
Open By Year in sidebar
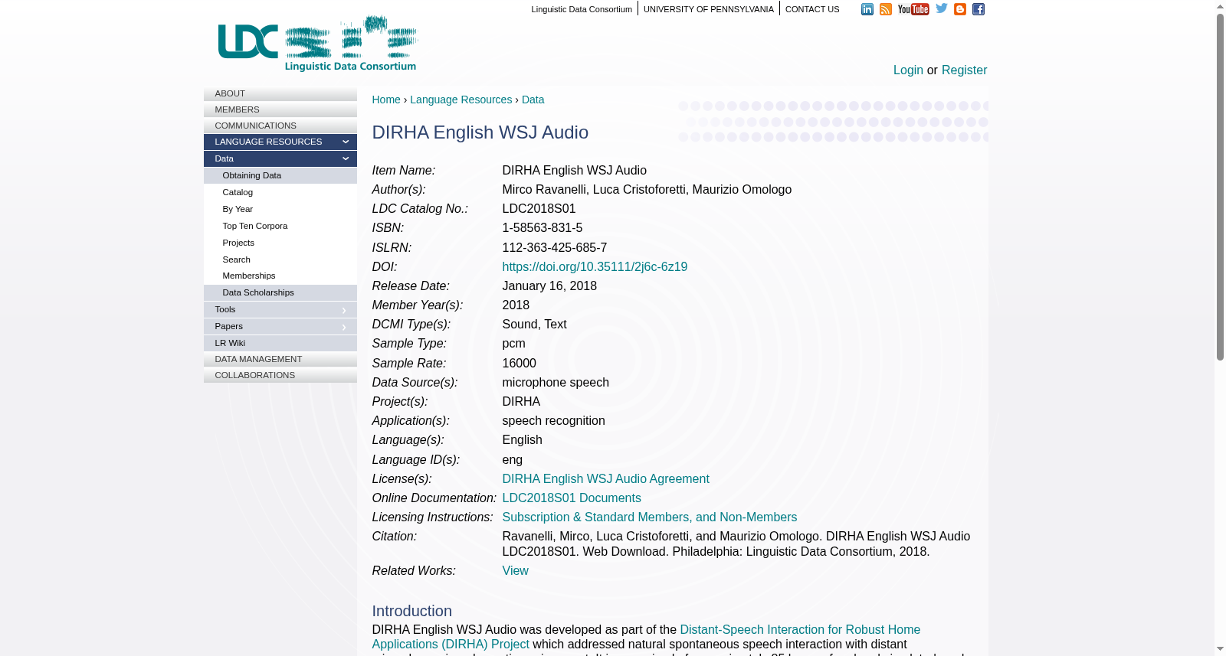pos(280,209)
